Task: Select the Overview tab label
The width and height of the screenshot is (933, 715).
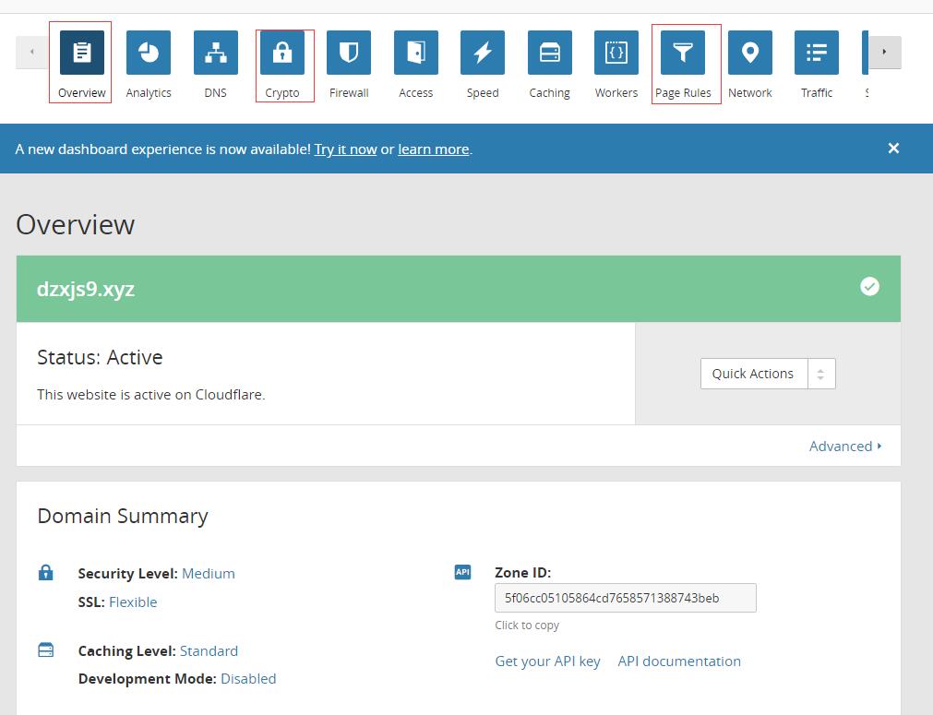Action: click(x=81, y=93)
